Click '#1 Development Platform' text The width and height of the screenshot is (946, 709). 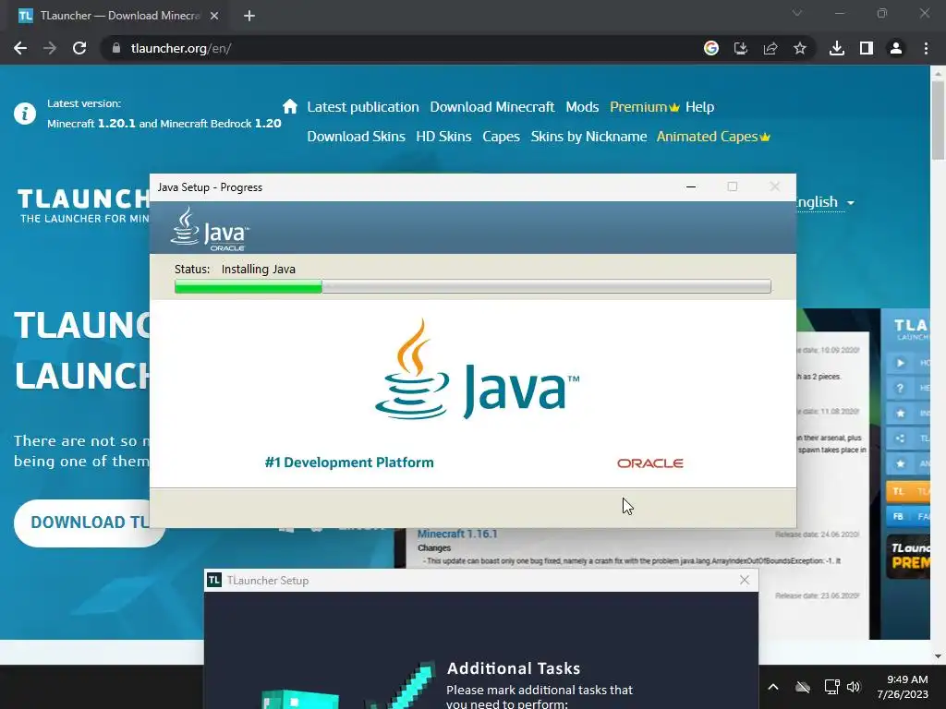pyautogui.click(x=348, y=463)
